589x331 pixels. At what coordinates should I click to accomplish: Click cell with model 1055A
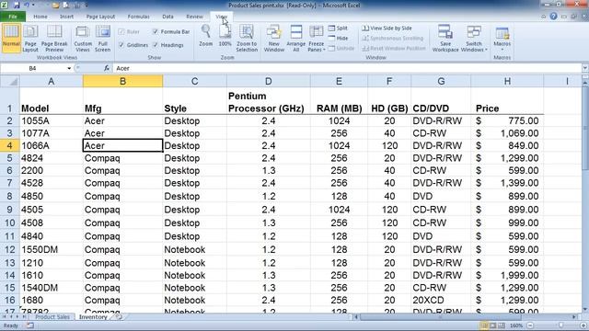52,120
